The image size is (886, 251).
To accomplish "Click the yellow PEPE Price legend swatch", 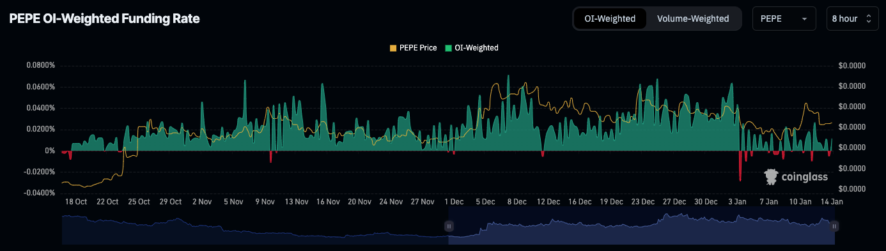I will pyautogui.click(x=393, y=48).
